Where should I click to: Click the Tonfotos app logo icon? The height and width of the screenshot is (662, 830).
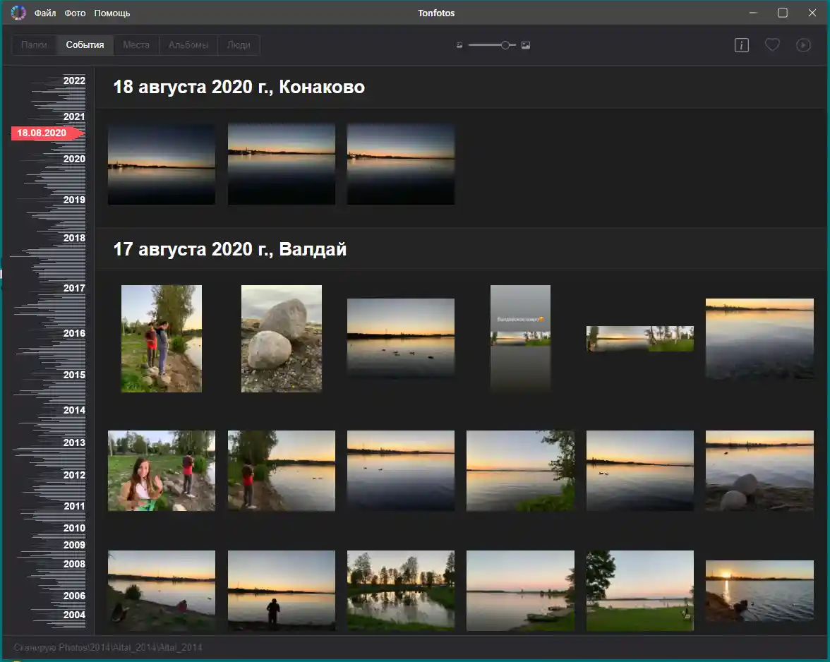[18, 13]
